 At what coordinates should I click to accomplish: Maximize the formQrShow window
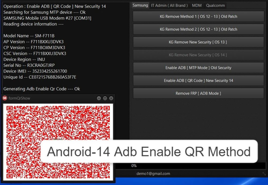[105, 98]
